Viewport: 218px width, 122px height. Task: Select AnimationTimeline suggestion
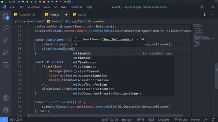pyautogui.click(x=123, y=80)
